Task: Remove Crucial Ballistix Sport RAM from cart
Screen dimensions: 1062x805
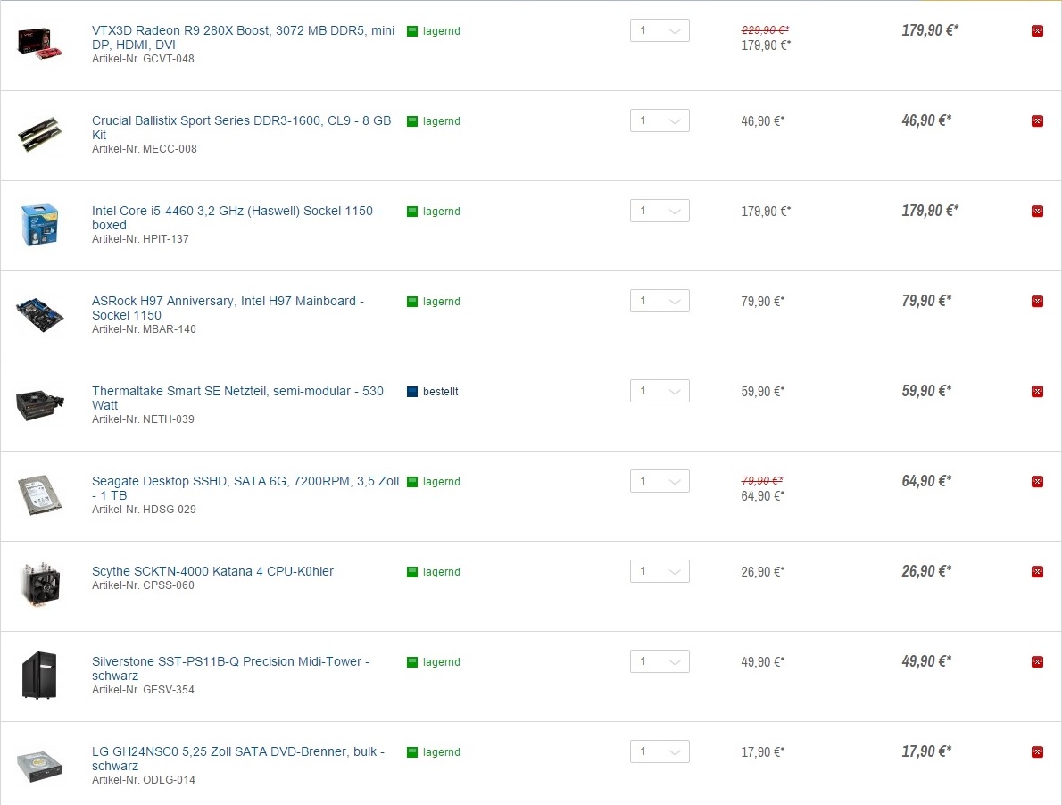Action: pos(1037,121)
